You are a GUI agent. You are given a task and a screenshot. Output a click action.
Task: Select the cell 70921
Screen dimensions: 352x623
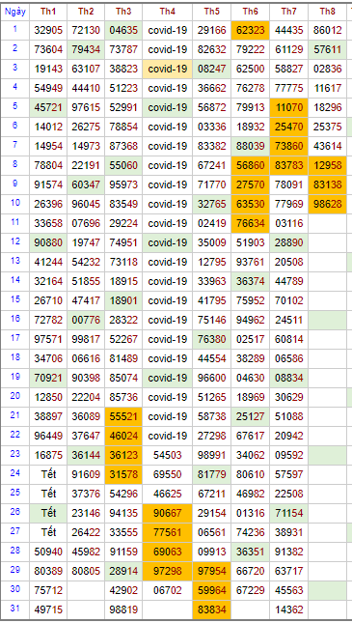[x=48, y=377]
